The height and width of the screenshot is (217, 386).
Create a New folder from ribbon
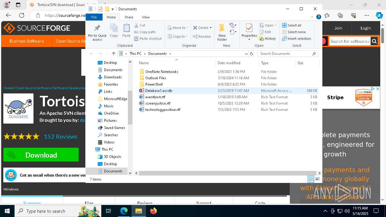(x=222, y=32)
